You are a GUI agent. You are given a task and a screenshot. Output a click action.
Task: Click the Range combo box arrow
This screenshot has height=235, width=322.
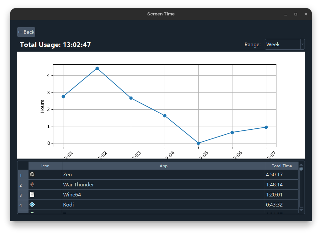point(303,44)
